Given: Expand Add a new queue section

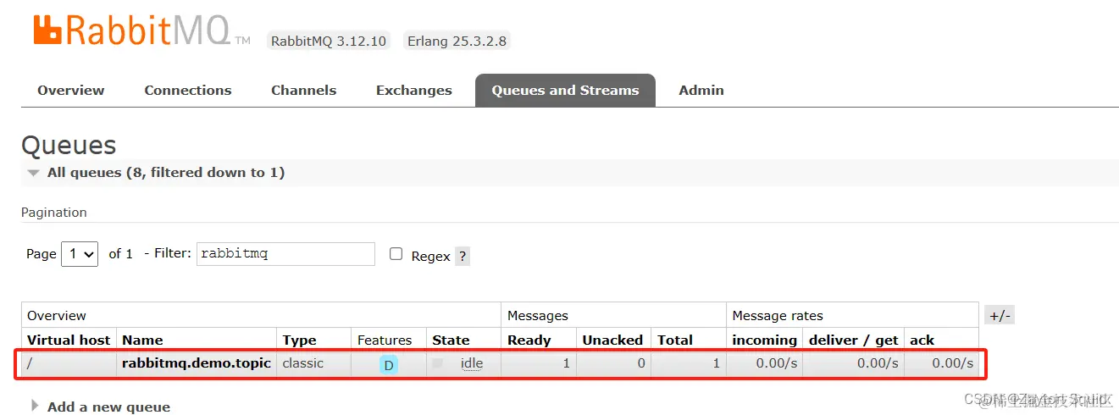Looking at the screenshot, I should 101,407.
